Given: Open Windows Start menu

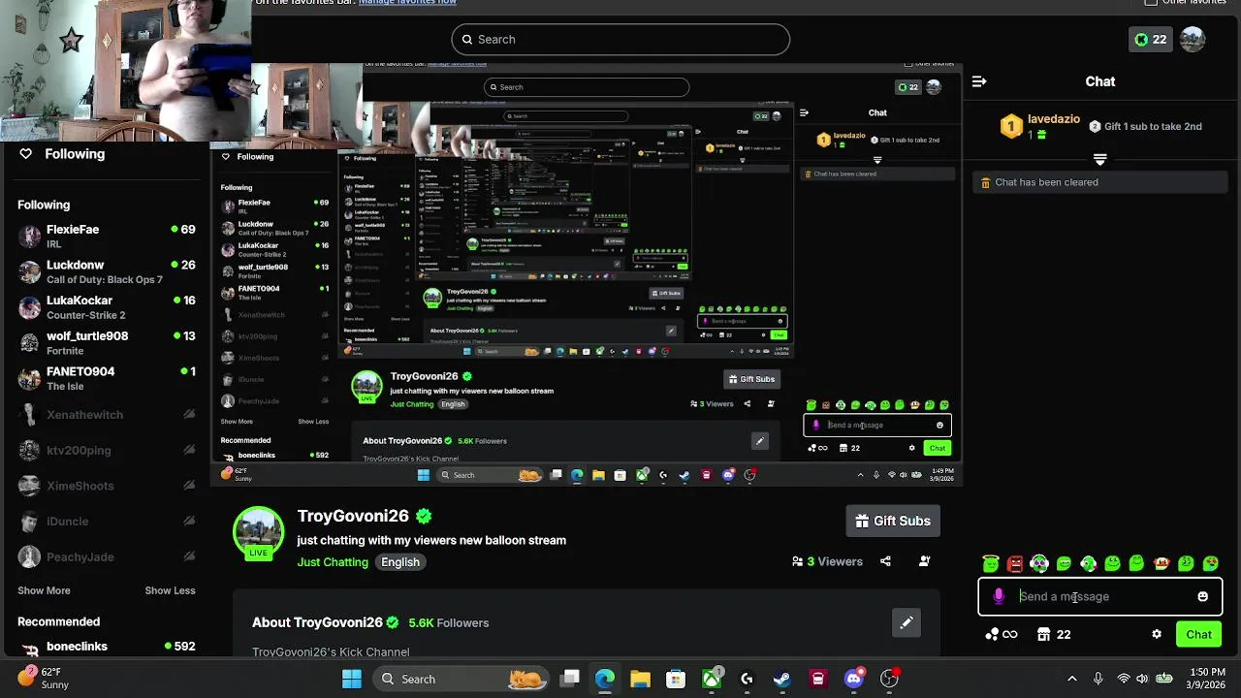Looking at the screenshot, I should click(351, 679).
